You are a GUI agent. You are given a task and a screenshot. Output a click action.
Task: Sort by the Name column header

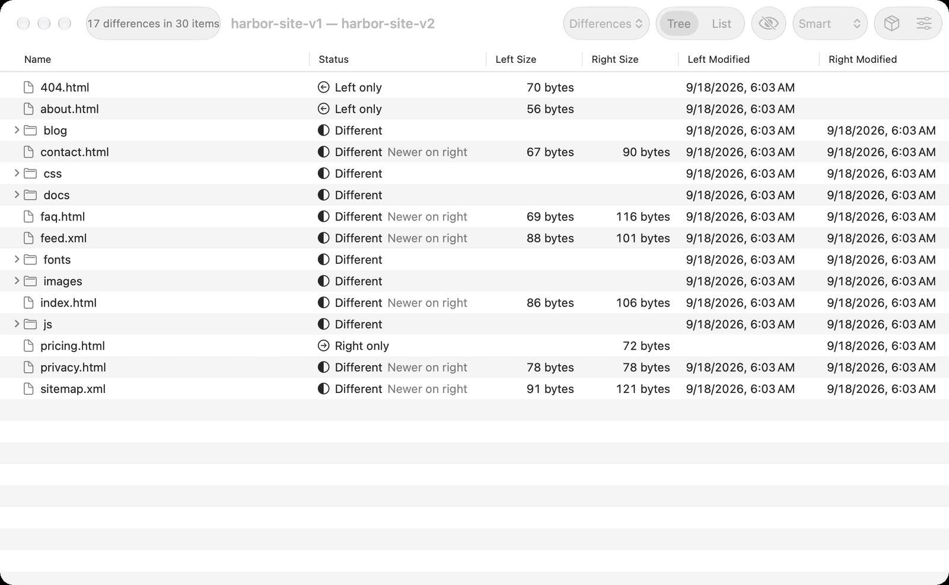point(37,59)
